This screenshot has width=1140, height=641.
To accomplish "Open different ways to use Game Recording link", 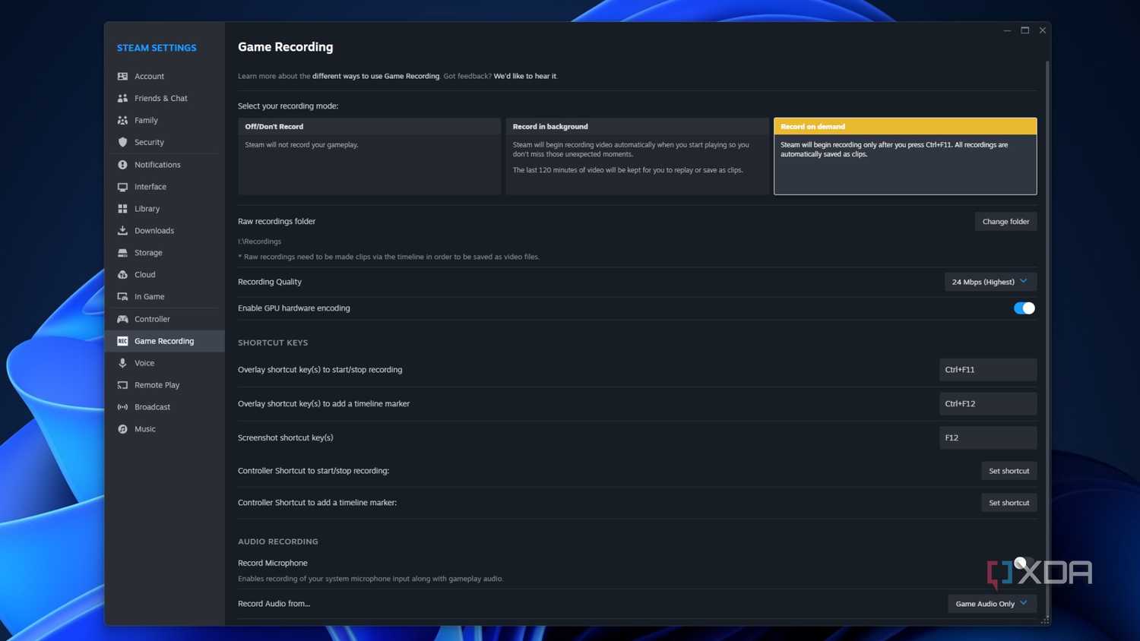I will pyautogui.click(x=375, y=76).
